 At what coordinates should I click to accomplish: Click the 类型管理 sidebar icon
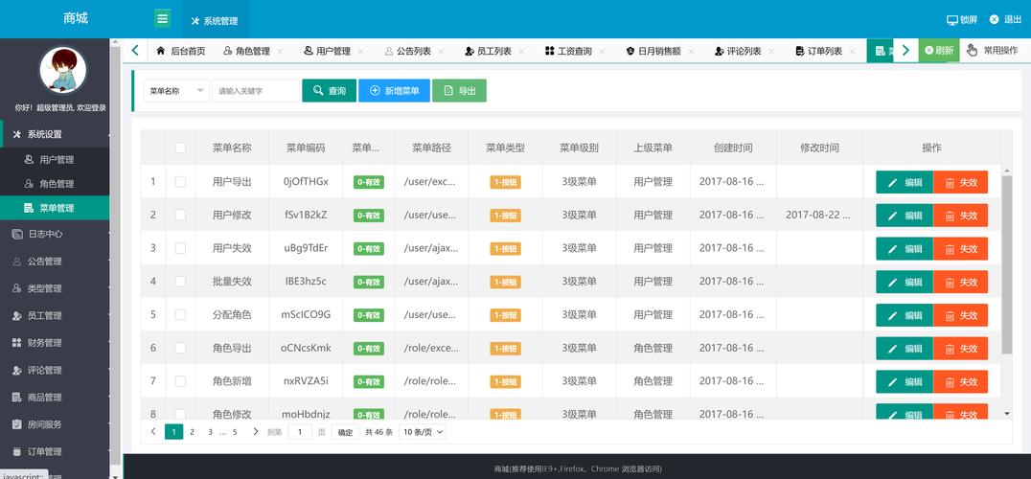[x=17, y=288]
